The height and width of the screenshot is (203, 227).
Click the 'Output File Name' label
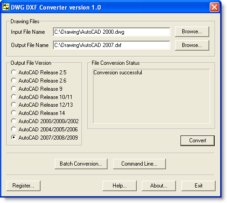tap(30, 45)
